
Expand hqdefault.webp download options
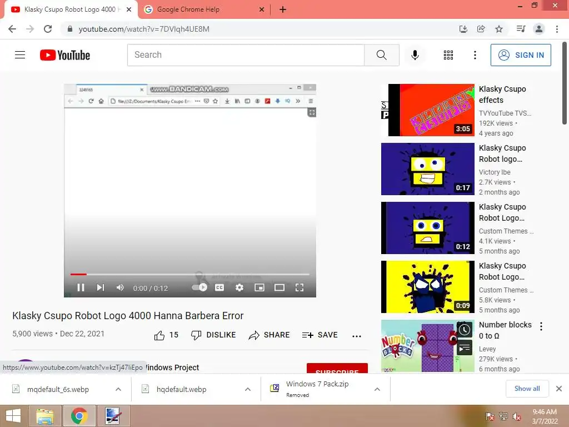248,389
